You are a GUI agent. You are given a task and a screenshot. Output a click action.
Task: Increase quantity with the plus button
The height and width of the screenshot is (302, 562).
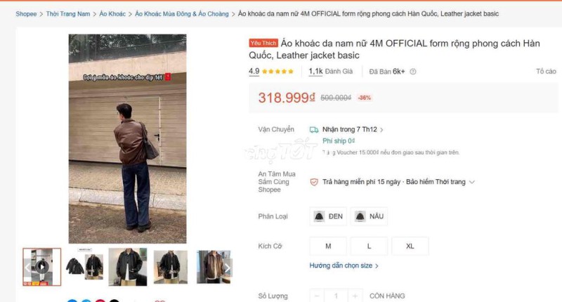(355, 296)
